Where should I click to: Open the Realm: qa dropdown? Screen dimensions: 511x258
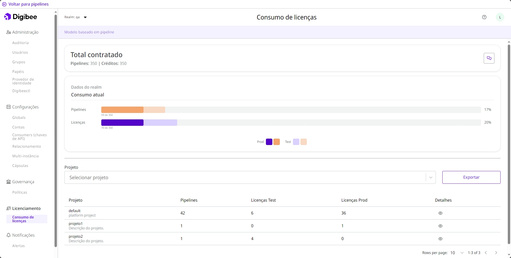tap(85, 17)
